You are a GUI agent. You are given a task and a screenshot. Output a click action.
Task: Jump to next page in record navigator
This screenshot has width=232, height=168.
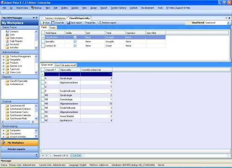(76, 156)
